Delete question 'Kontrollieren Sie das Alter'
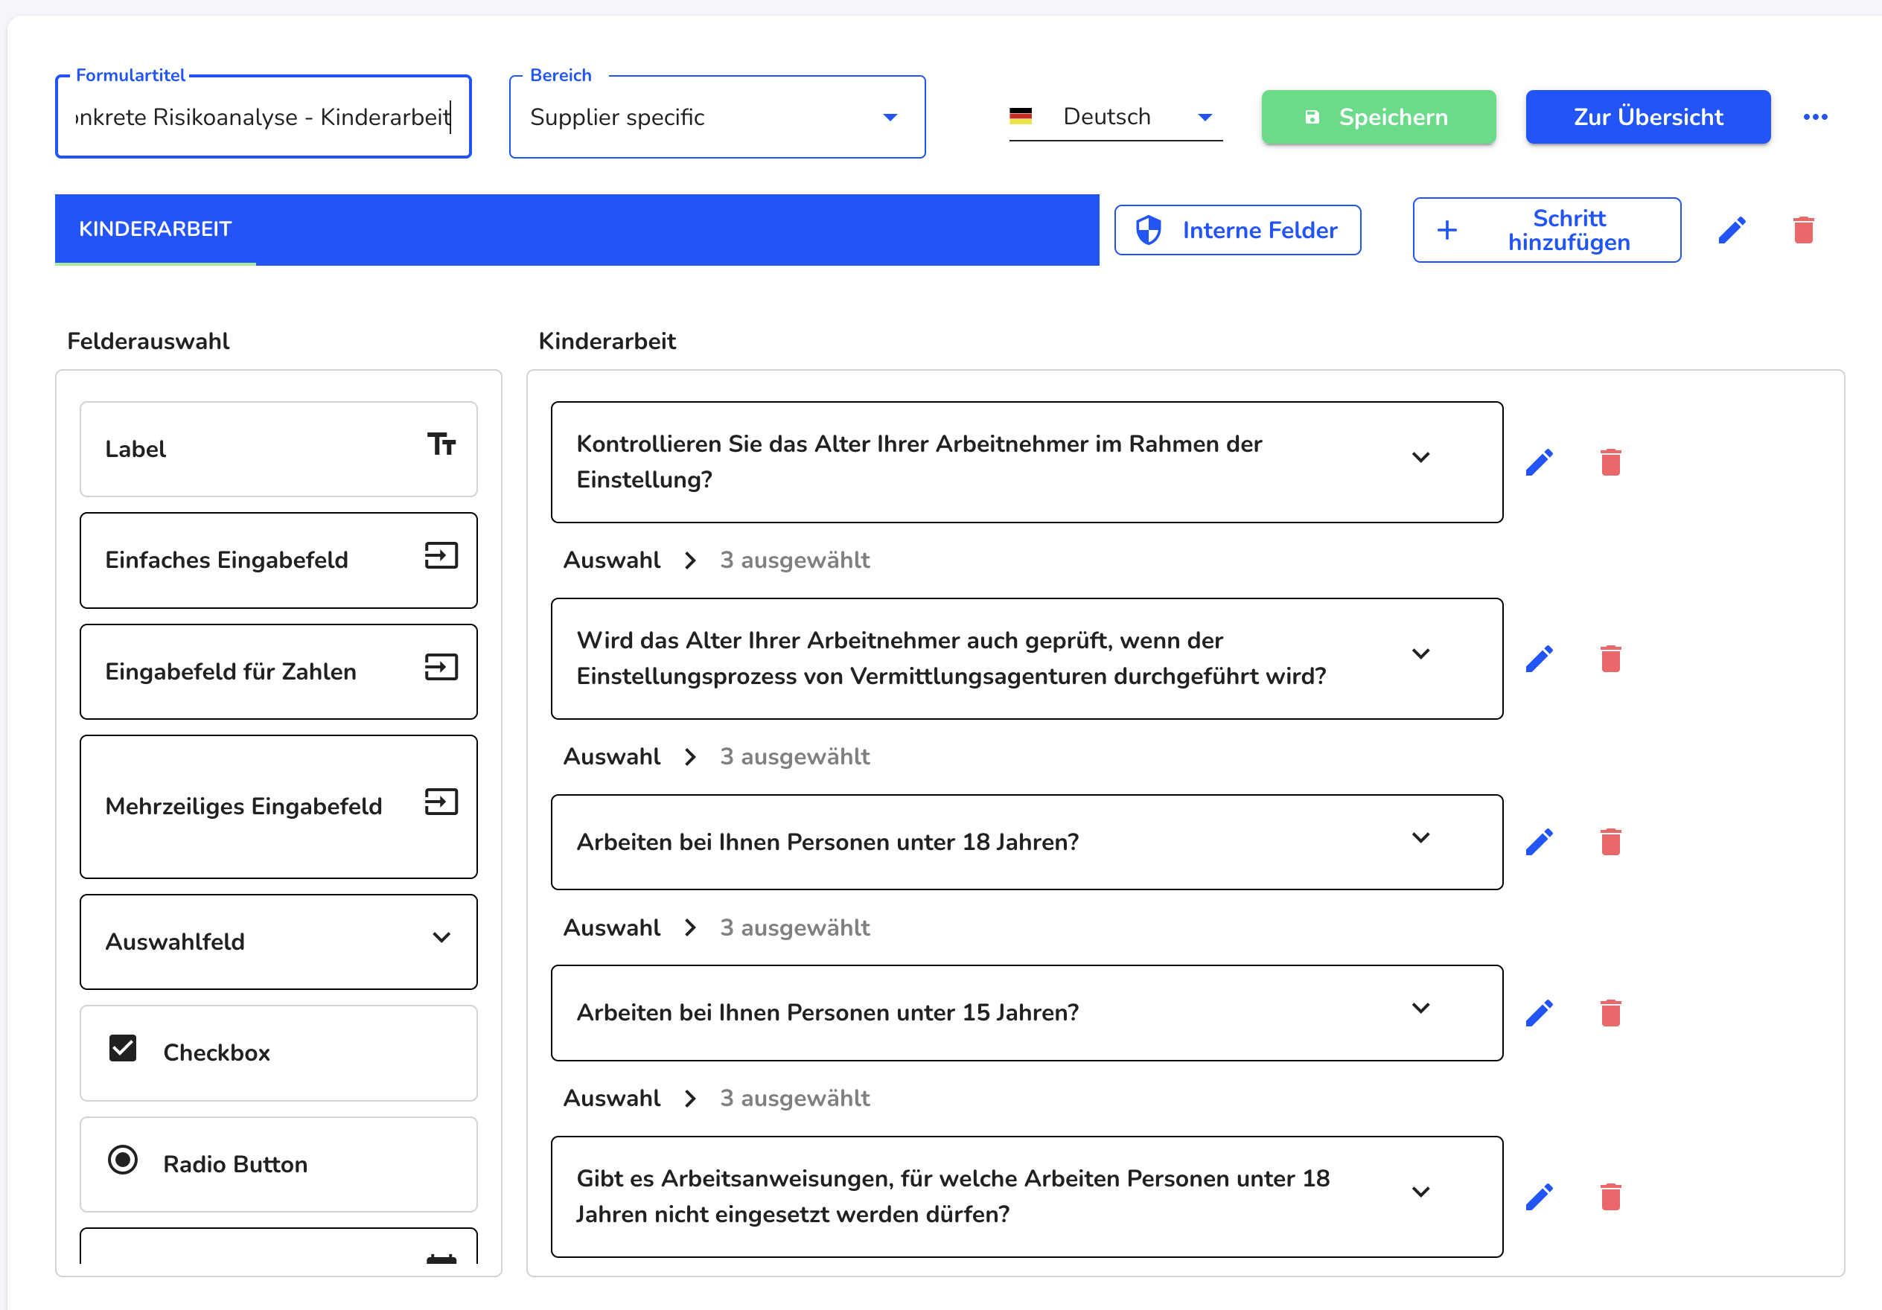This screenshot has height=1310, width=1882. [1610, 462]
